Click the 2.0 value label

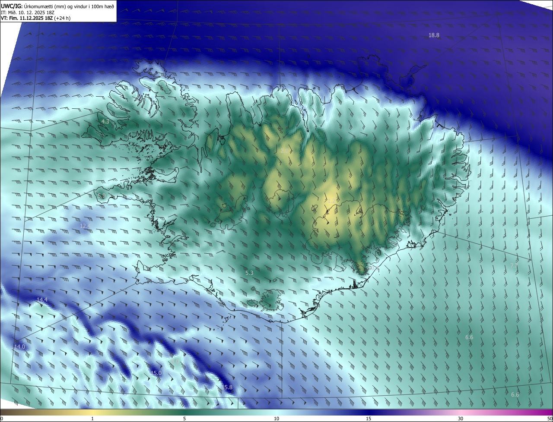pyautogui.click(x=285, y=151)
